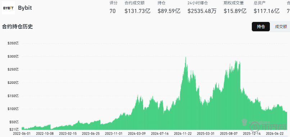Select the 合约持仓历史 chart title
Viewport: 290px width, 137px height.
tap(17, 27)
